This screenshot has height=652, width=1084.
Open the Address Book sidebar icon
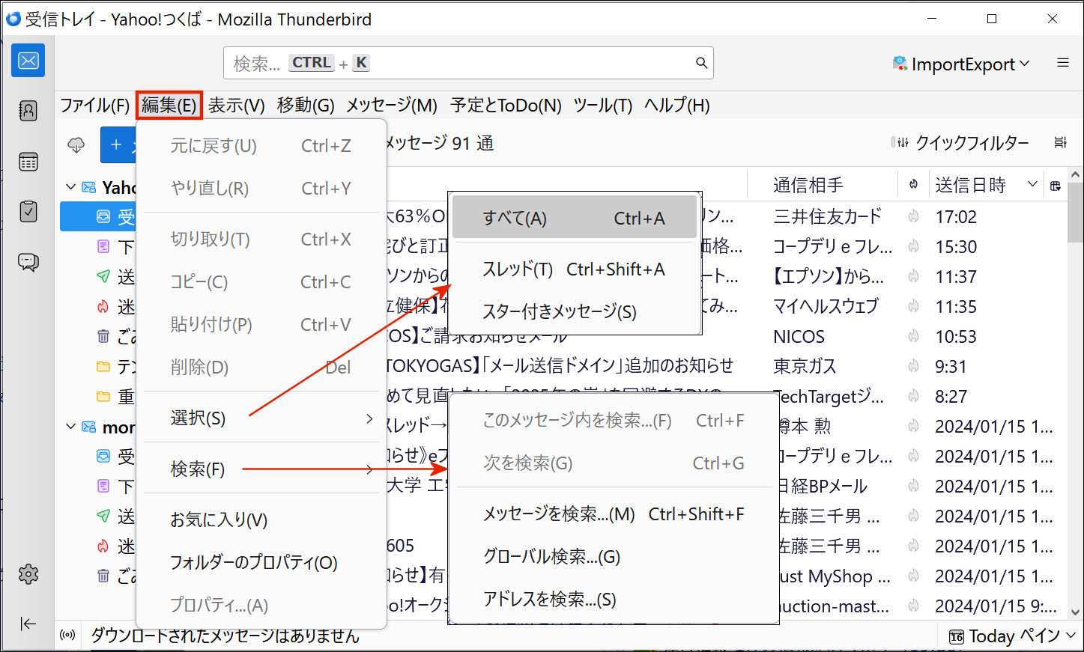tap(28, 111)
